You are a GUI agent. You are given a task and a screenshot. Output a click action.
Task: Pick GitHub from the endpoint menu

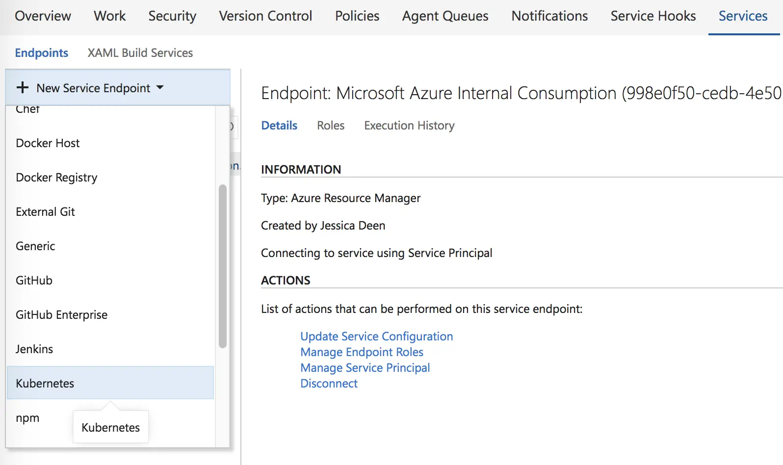pyautogui.click(x=110, y=281)
